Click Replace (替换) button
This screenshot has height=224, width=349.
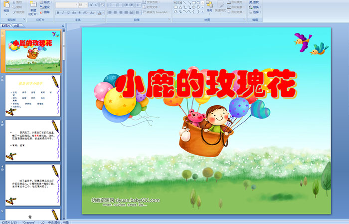pyautogui.click(x=255, y=7)
